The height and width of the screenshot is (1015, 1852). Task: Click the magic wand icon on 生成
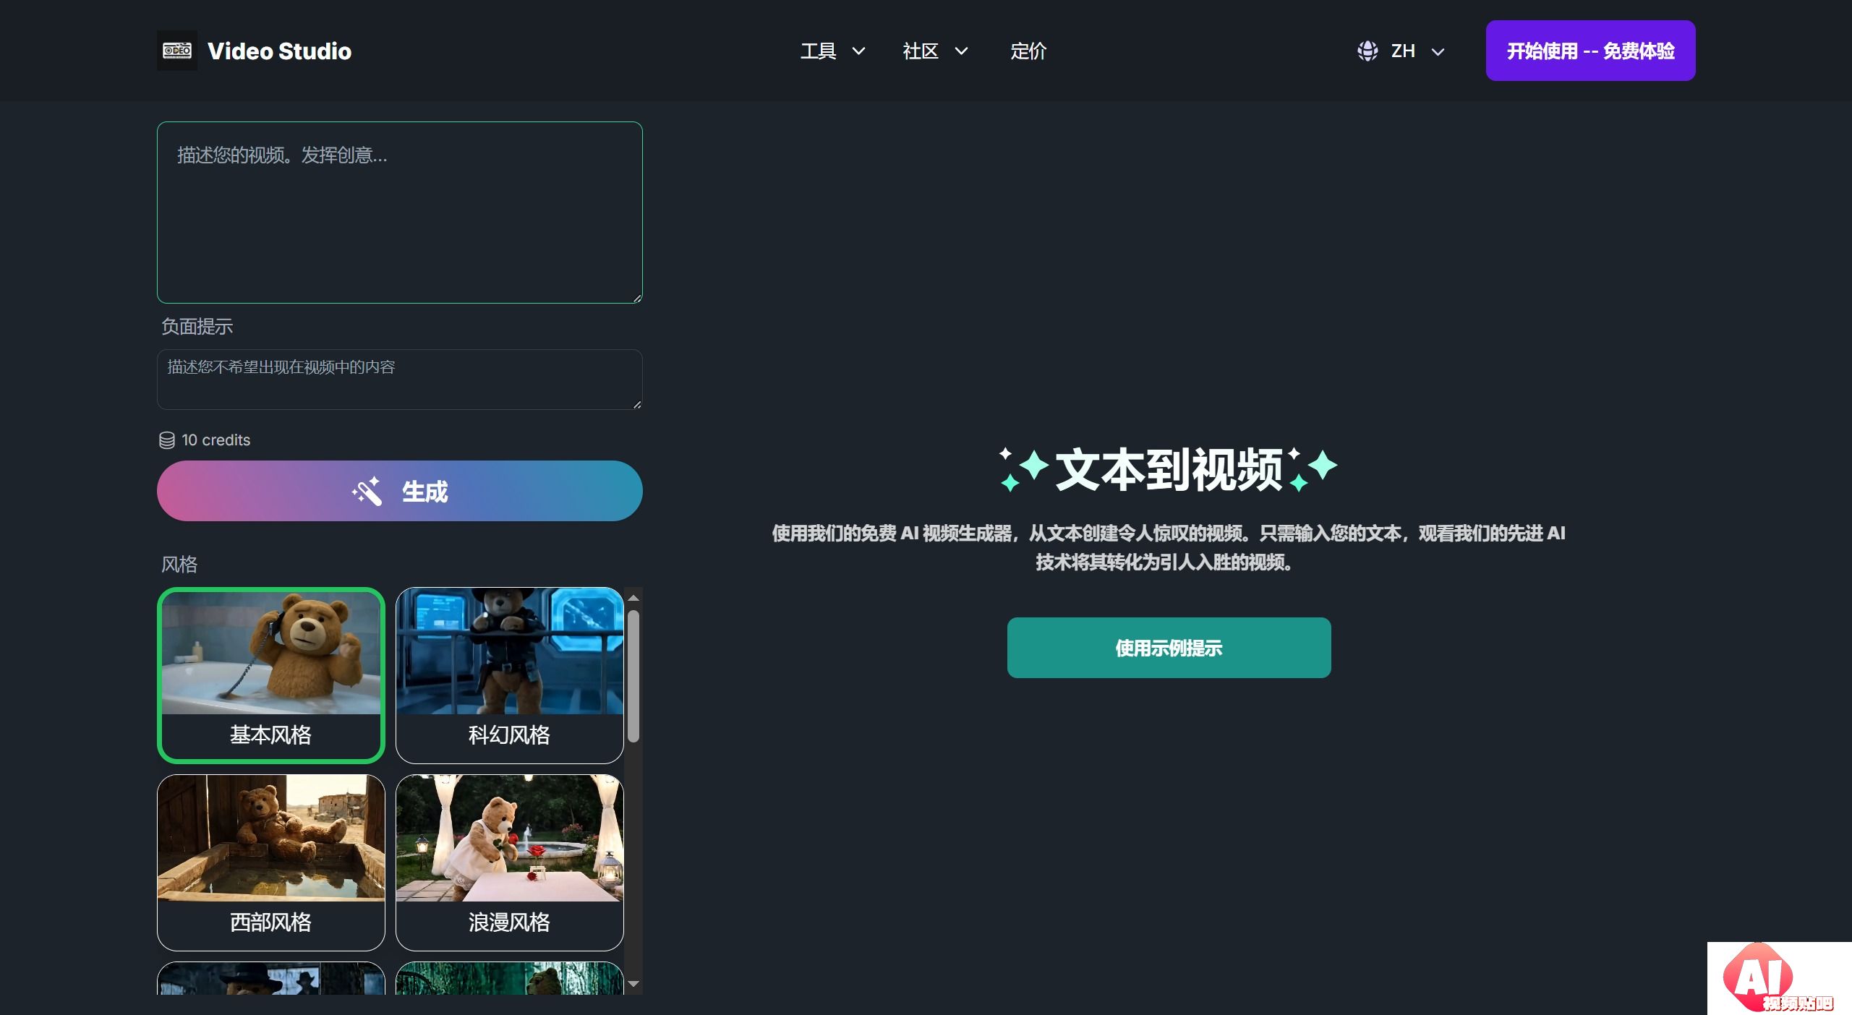(367, 492)
